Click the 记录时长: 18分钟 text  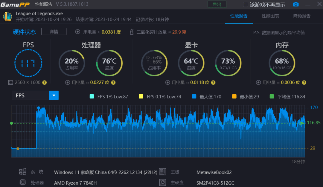pos(152,19)
